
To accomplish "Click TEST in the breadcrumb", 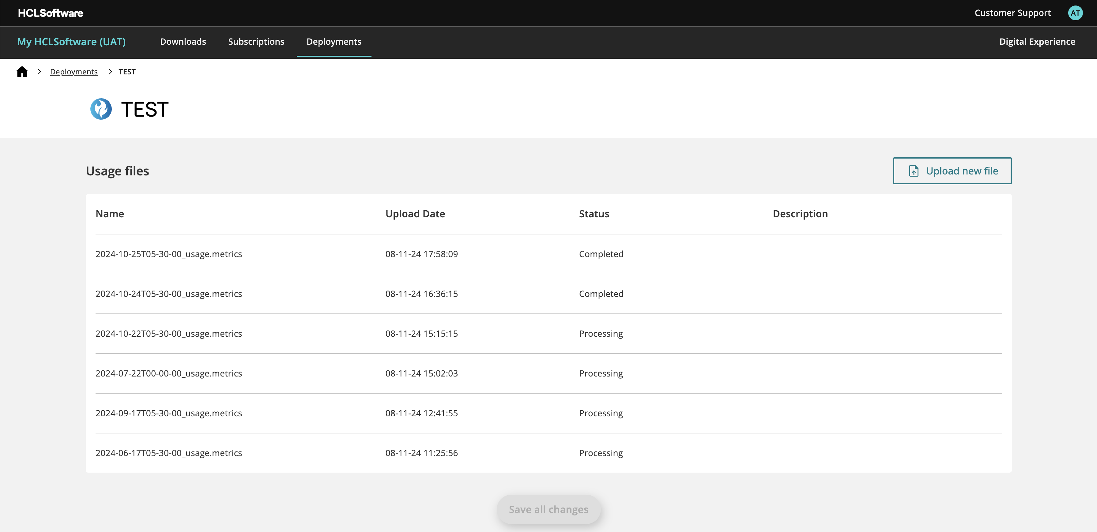I will (127, 72).
